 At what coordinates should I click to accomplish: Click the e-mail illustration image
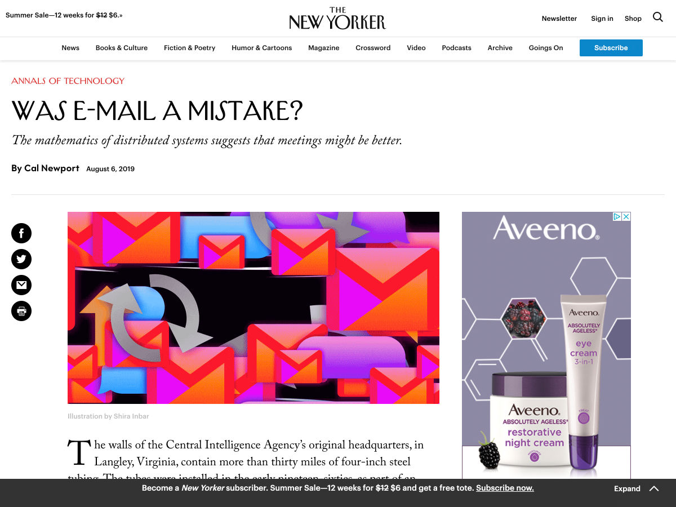click(253, 308)
